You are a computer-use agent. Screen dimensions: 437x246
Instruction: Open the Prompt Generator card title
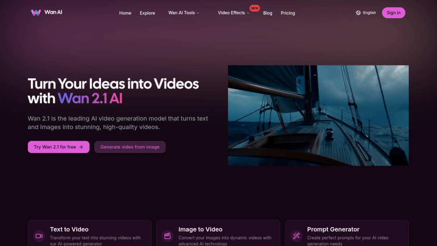click(x=333, y=229)
